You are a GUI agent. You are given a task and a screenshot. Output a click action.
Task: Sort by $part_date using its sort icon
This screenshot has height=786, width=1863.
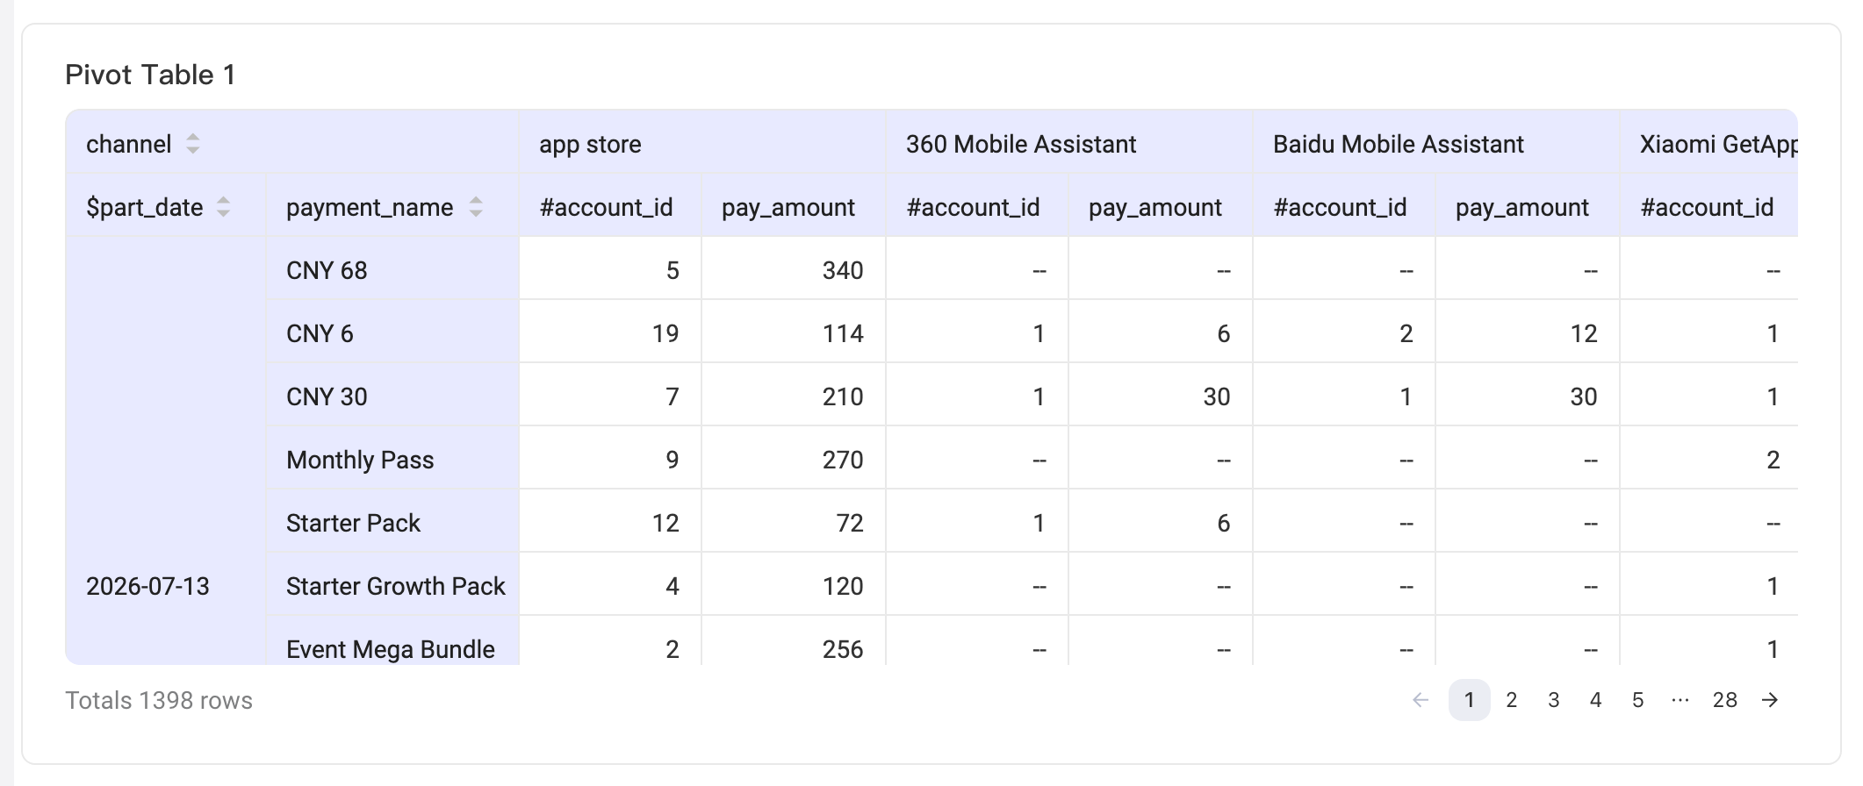pyautogui.click(x=224, y=207)
